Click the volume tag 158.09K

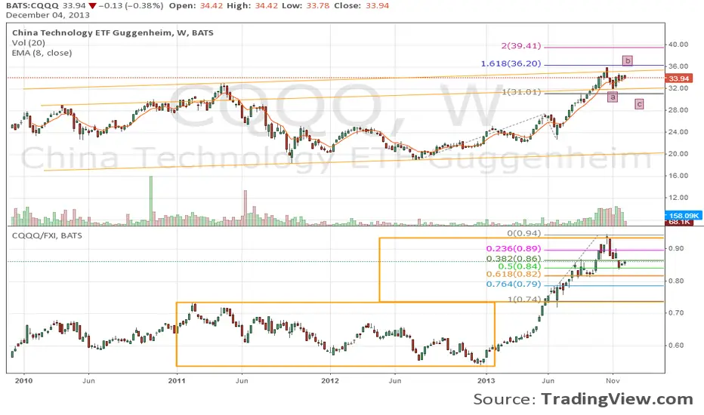[684, 216]
